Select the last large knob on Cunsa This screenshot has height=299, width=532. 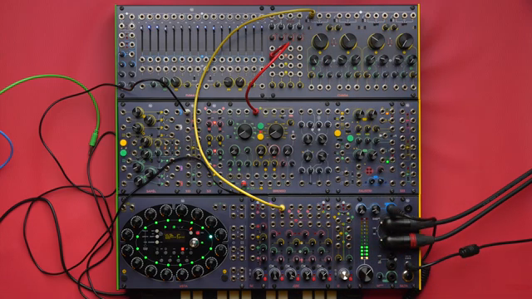coord(405,41)
